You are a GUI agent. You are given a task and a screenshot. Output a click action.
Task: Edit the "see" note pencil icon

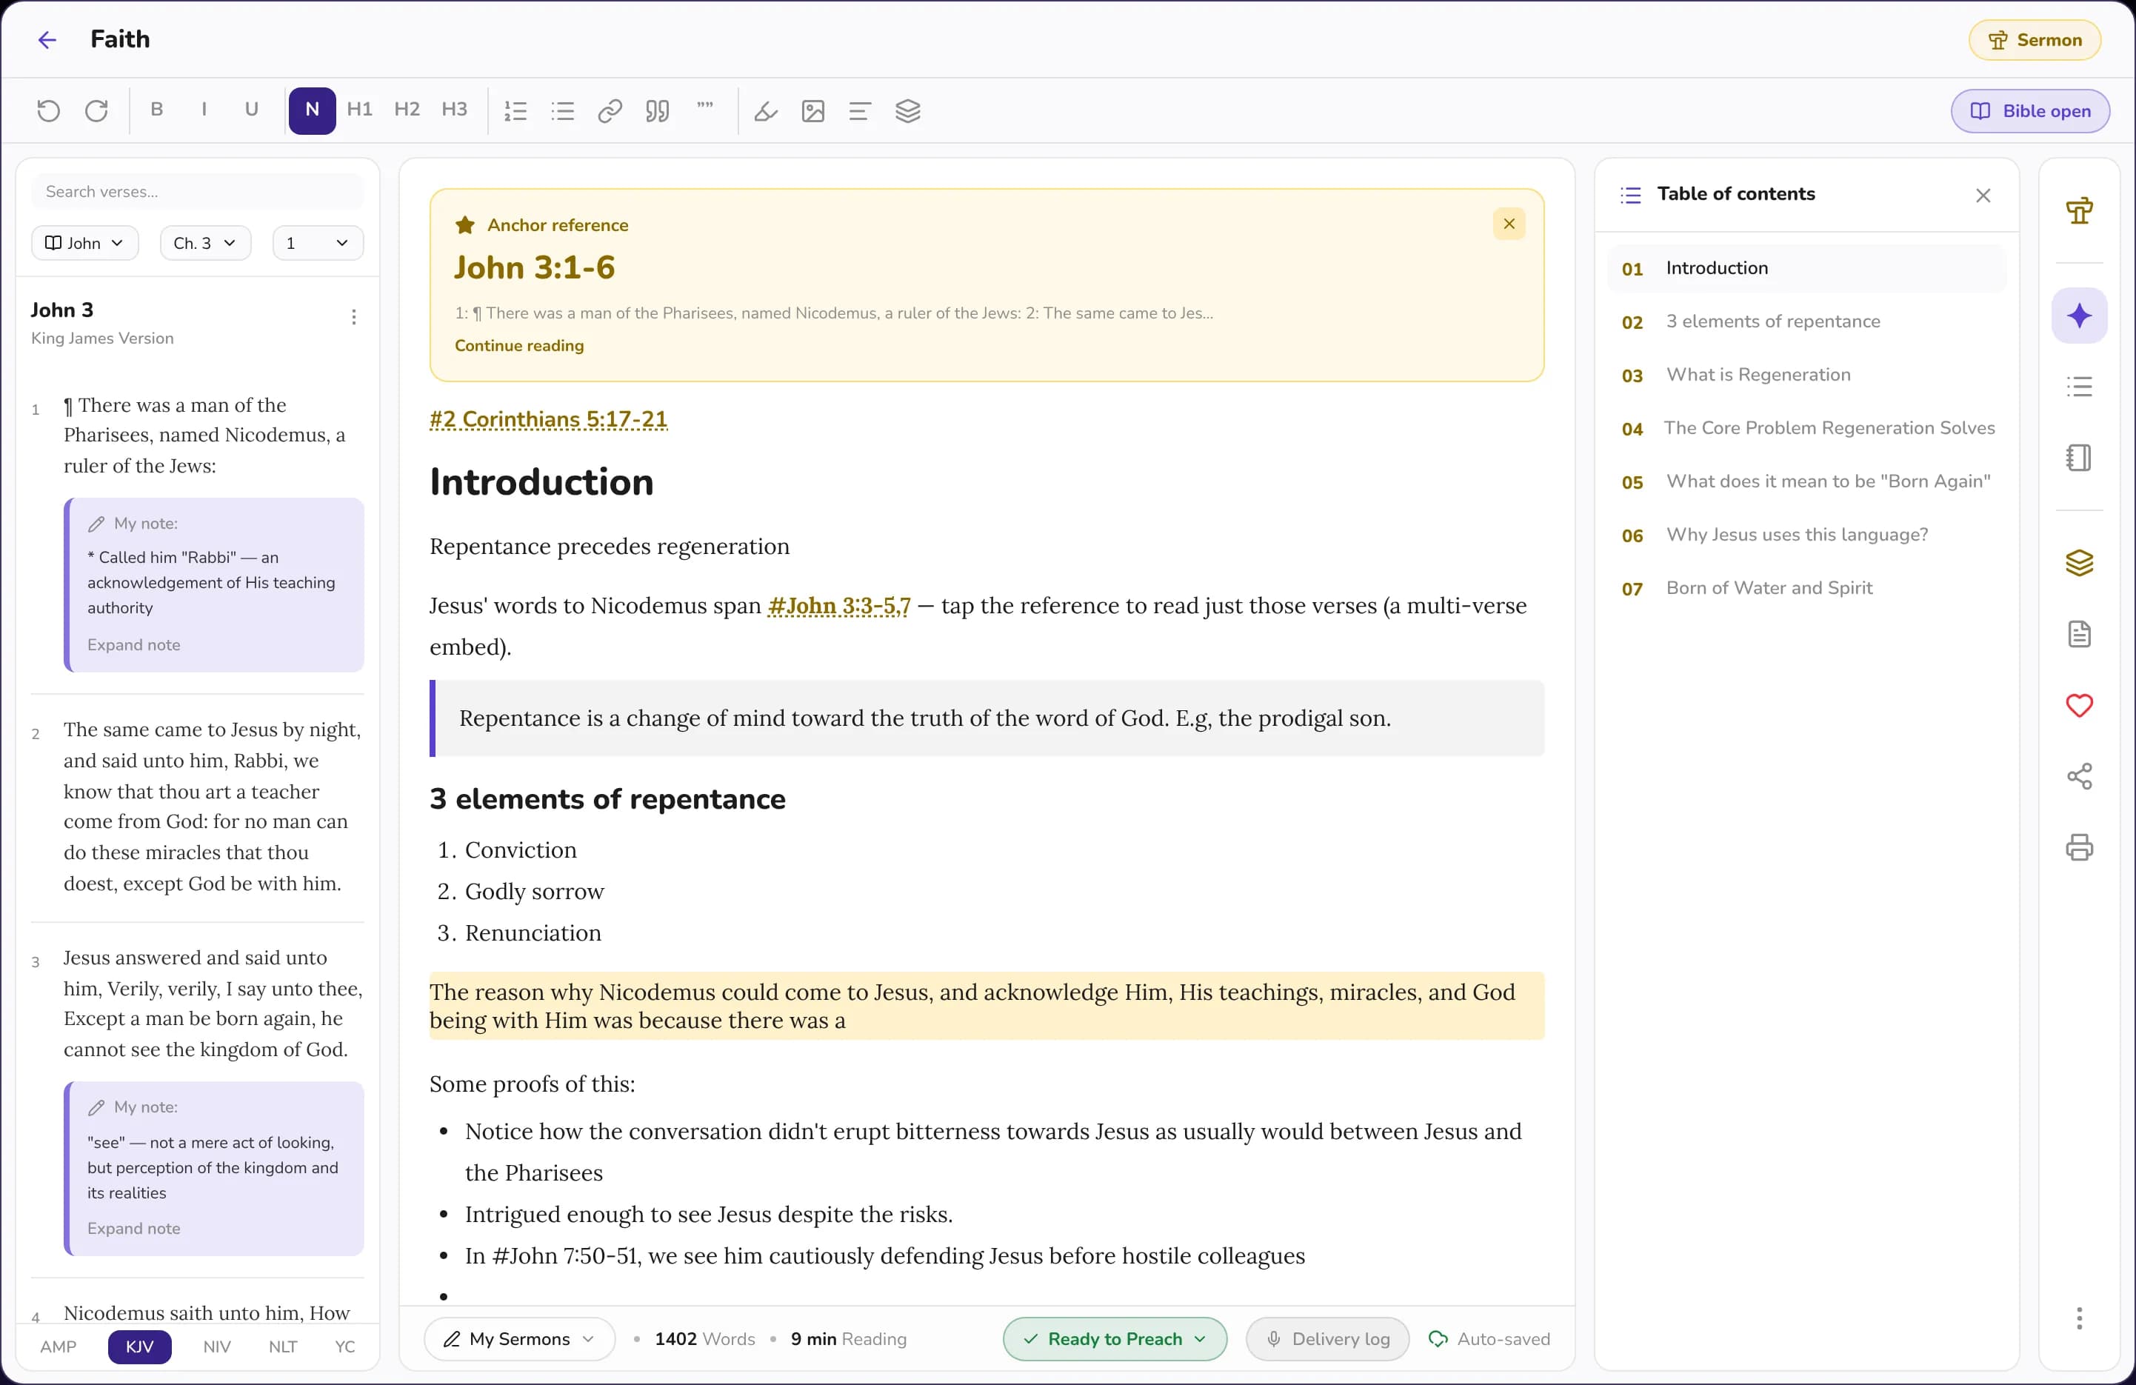[97, 1108]
